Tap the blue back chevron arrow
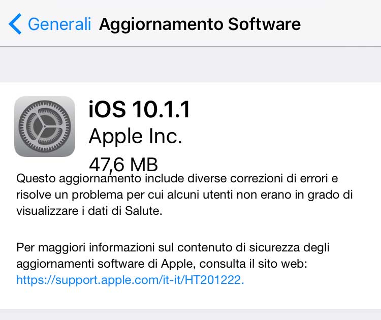This screenshot has width=381, height=320. click(15, 24)
